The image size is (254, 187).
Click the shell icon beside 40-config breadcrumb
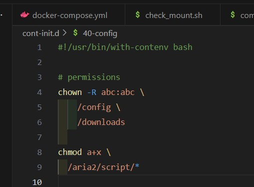(x=75, y=32)
